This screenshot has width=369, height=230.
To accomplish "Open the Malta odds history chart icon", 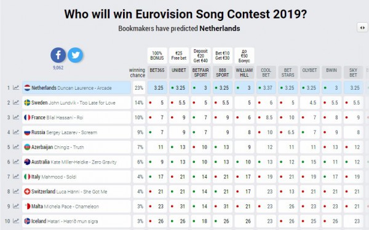I will click(x=16, y=207).
